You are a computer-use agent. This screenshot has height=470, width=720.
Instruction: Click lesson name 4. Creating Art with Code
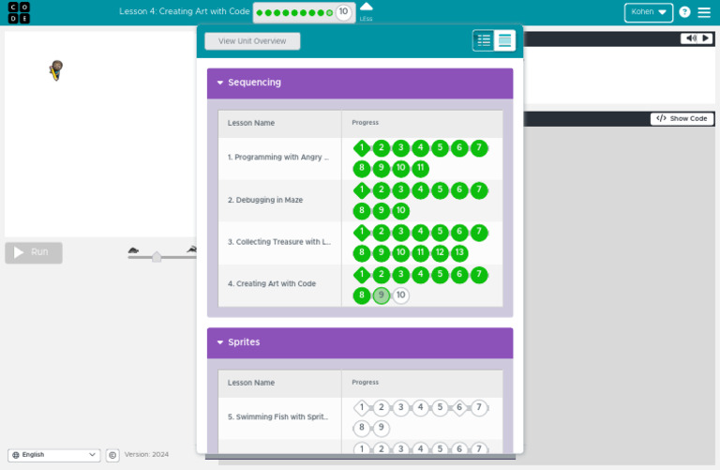(x=272, y=284)
